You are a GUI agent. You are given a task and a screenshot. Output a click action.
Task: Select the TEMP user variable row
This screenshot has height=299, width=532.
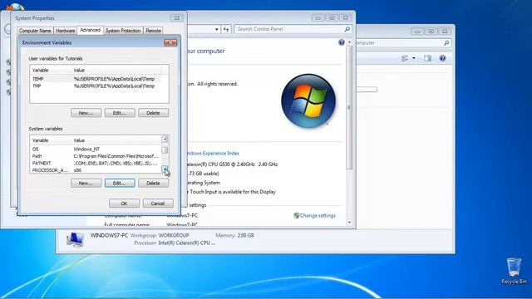[96, 79]
